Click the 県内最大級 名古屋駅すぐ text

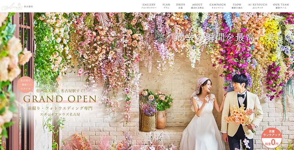point(60,90)
